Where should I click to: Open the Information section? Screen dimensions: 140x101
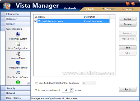(16, 14)
